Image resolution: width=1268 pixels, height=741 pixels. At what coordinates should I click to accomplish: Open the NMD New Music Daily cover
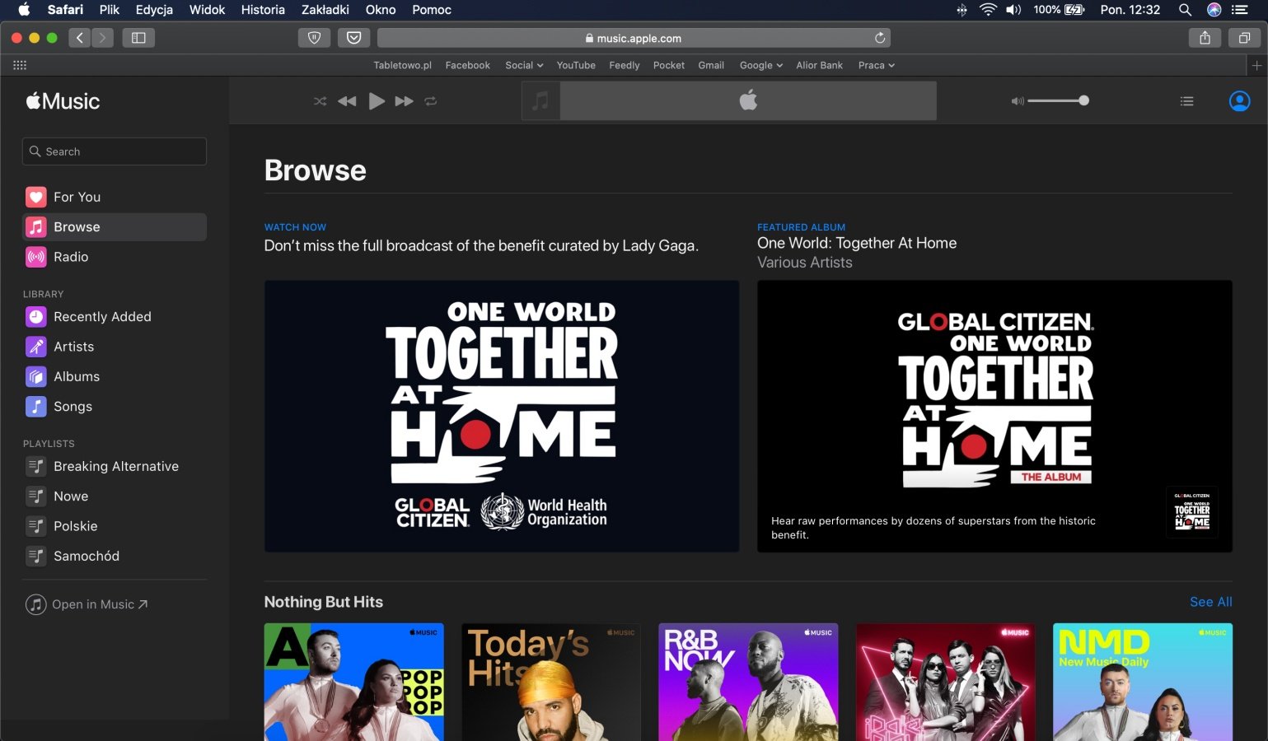(x=1143, y=682)
